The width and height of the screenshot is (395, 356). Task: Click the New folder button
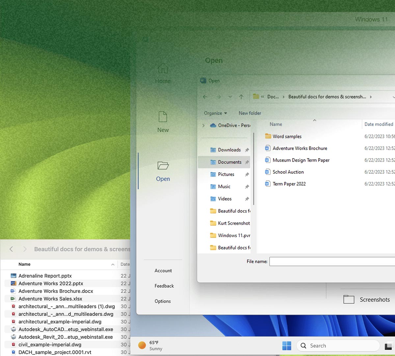(x=250, y=113)
